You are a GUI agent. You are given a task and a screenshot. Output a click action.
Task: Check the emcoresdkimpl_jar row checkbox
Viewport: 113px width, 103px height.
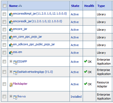point(4,14)
